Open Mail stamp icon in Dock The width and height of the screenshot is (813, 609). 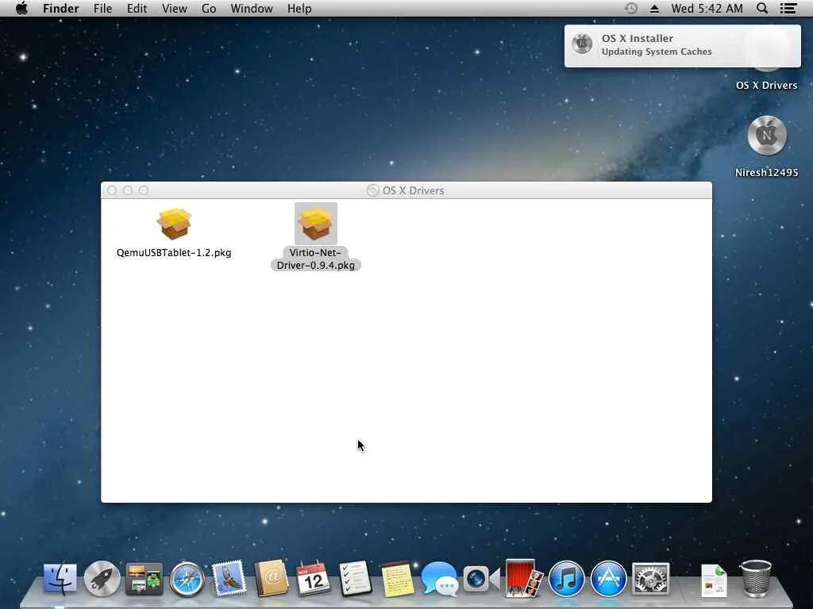229,579
